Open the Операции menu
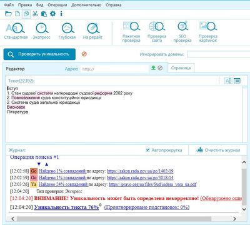This screenshot has height=225, width=250. pyautogui.click(x=57, y=5)
